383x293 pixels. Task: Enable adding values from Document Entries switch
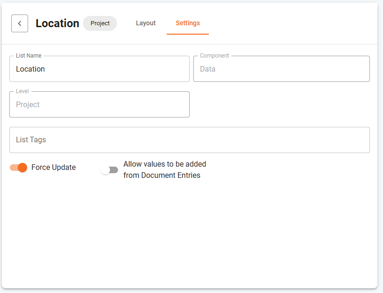[110, 170]
